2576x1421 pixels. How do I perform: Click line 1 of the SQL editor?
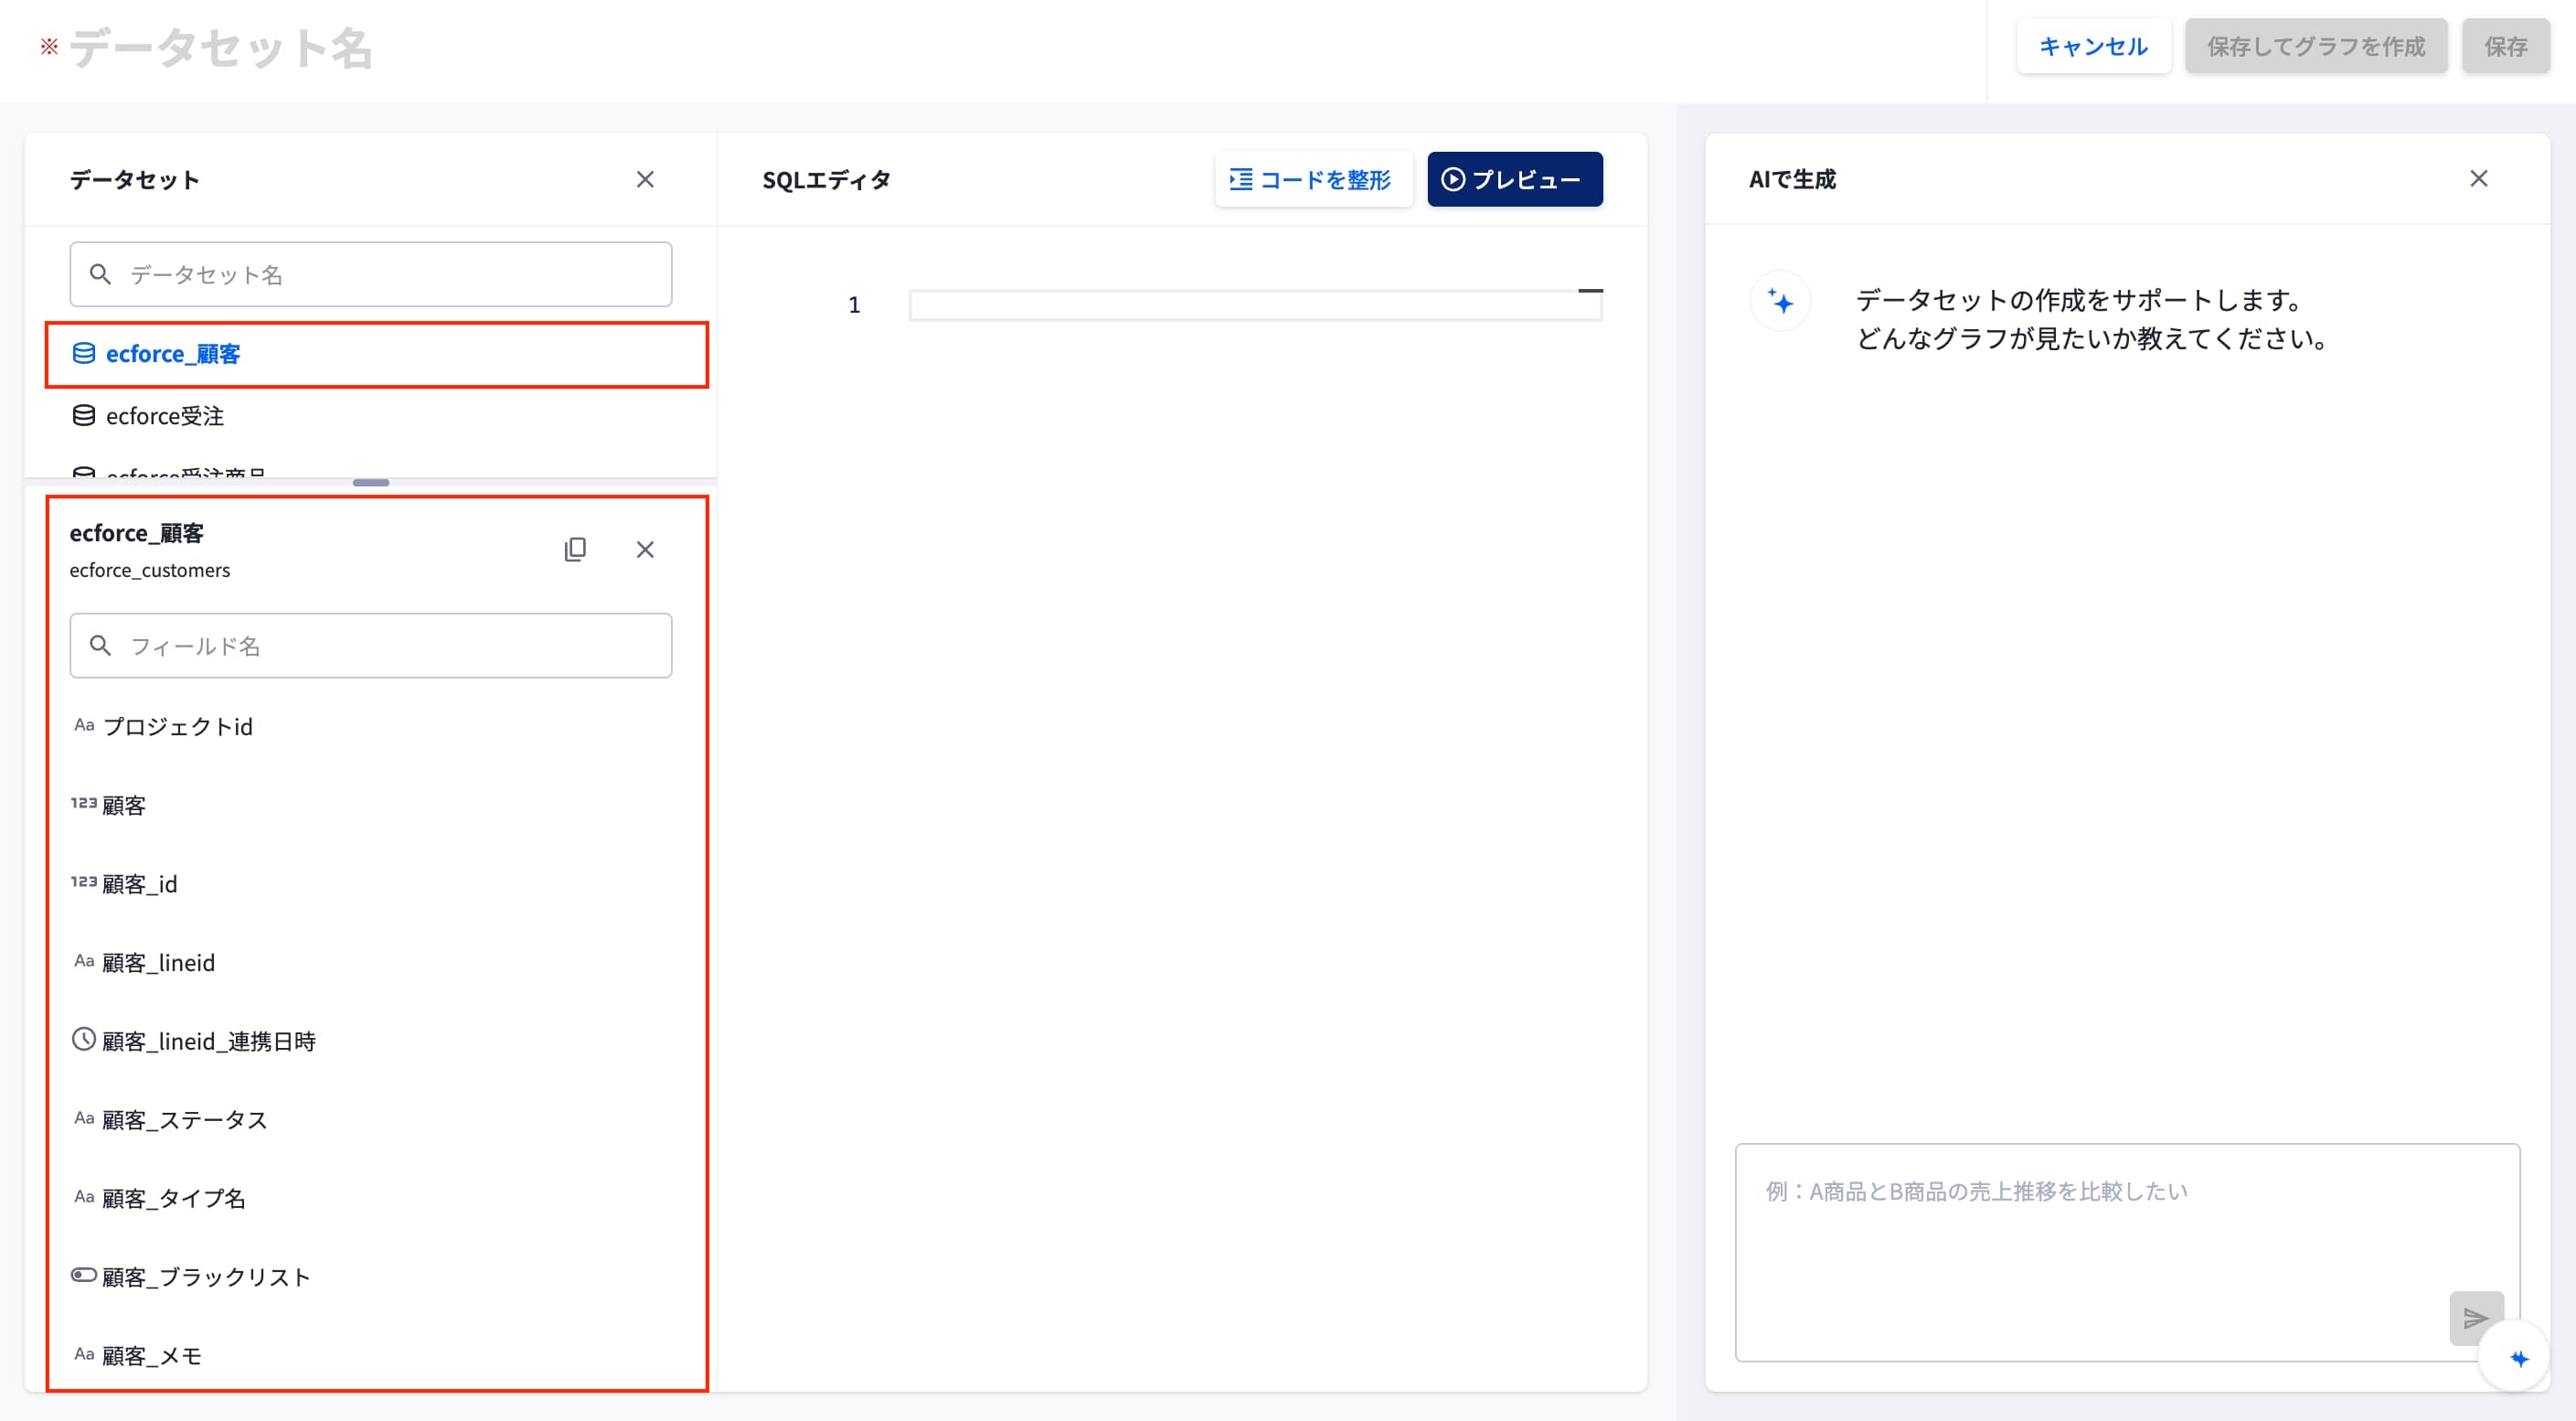(1255, 305)
